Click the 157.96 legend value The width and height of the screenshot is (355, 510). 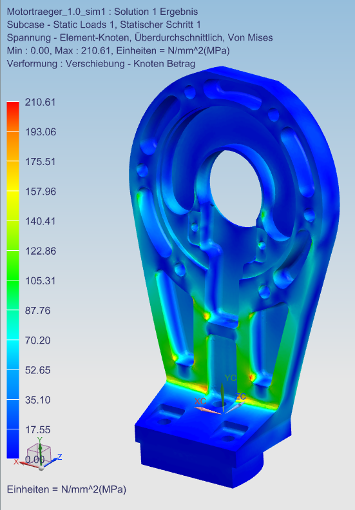pos(41,191)
